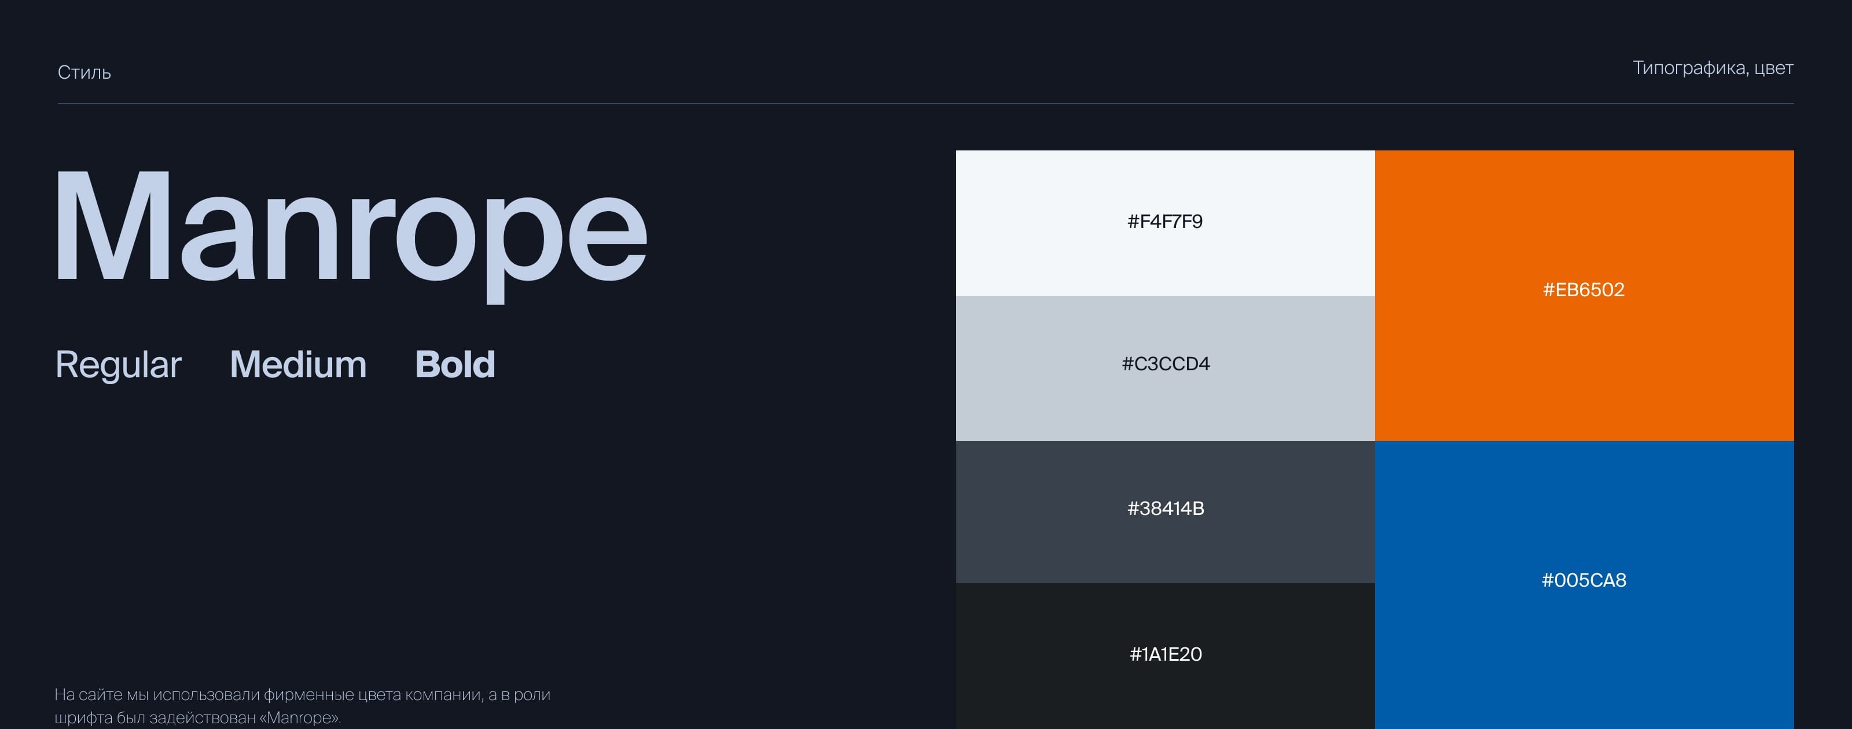The width and height of the screenshot is (1852, 729).
Task: Click the #EB6502 hex code text
Action: (1583, 290)
